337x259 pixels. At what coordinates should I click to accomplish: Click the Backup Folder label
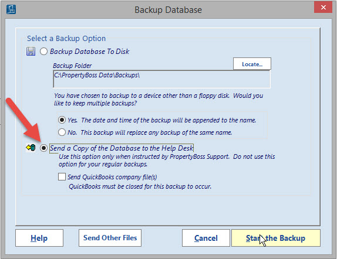(72, 66)
